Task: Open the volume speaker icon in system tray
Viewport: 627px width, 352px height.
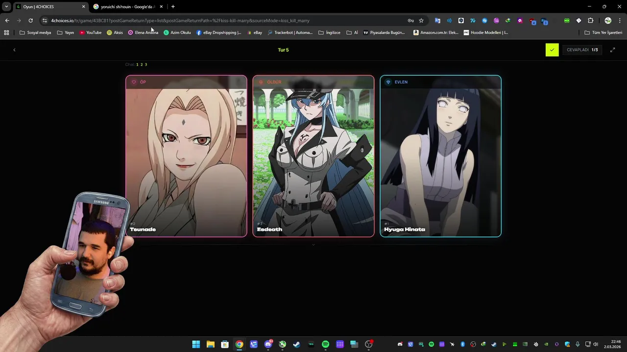Action: 596,344
